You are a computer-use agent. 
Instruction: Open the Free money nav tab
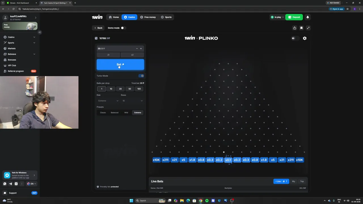pos(148,17)
